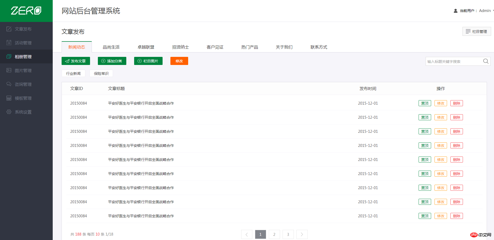This screenshot has width=494, height=240.
Task: Open 活动管理 calendar icon in sidebar
Action: click(x=9, y=43)
